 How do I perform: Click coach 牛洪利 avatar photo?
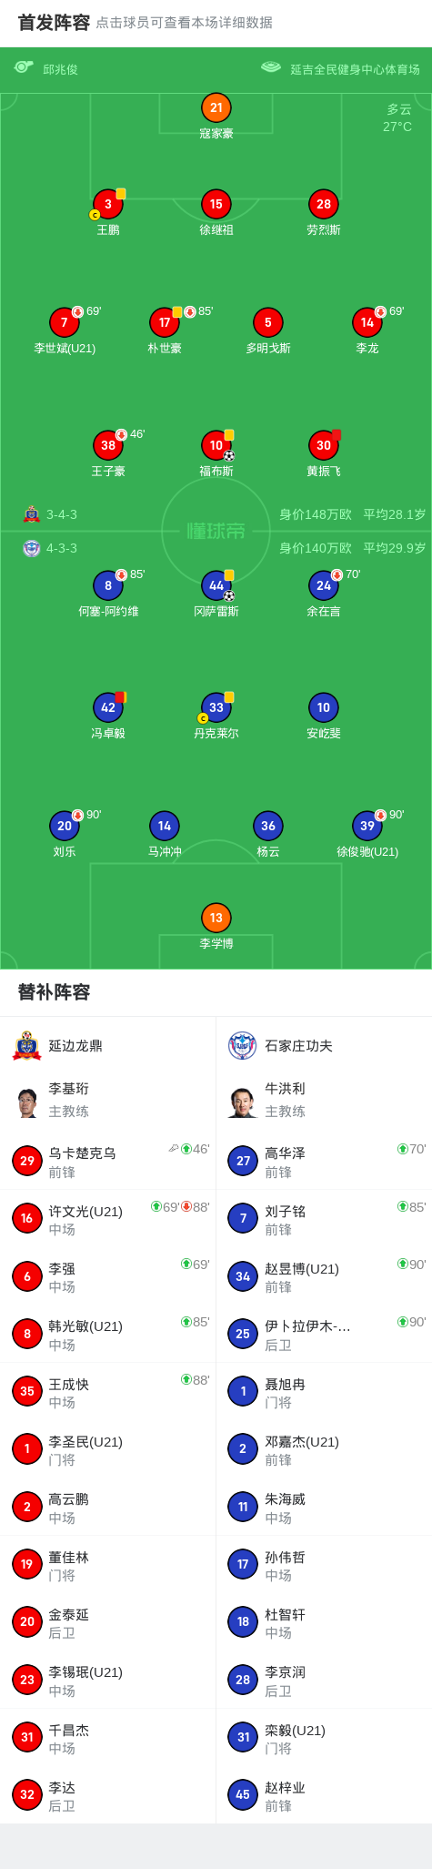[x=242, y=1100]
